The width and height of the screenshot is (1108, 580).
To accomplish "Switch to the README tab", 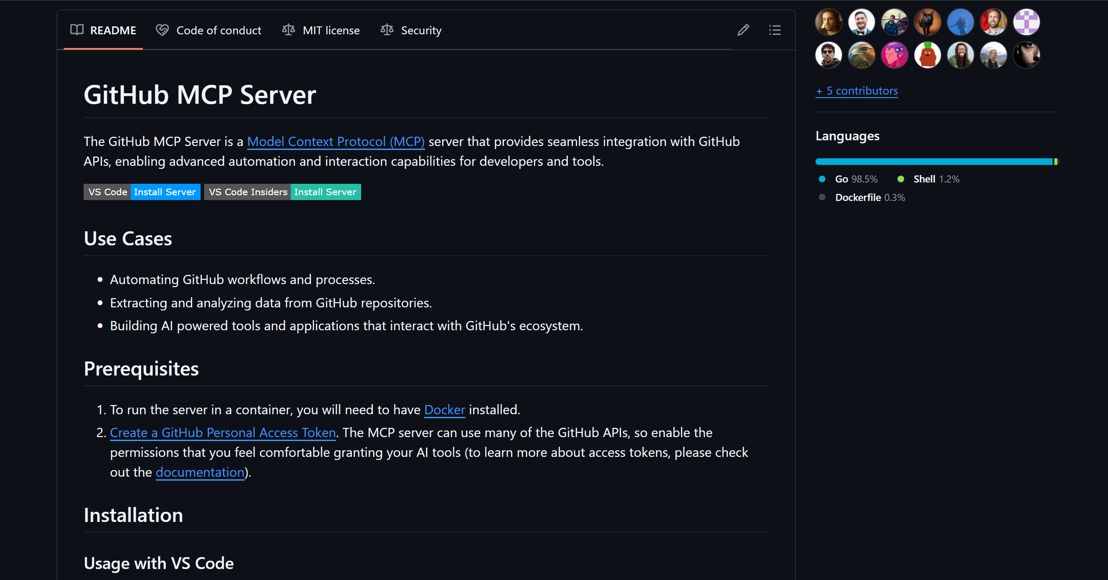I will pos(103,30).
